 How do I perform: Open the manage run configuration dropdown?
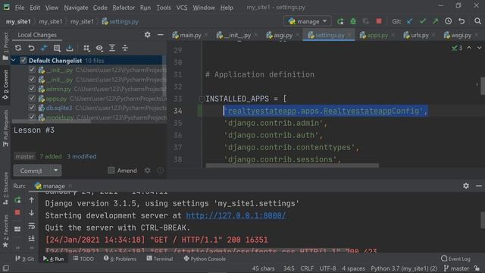tap(307, 21)
